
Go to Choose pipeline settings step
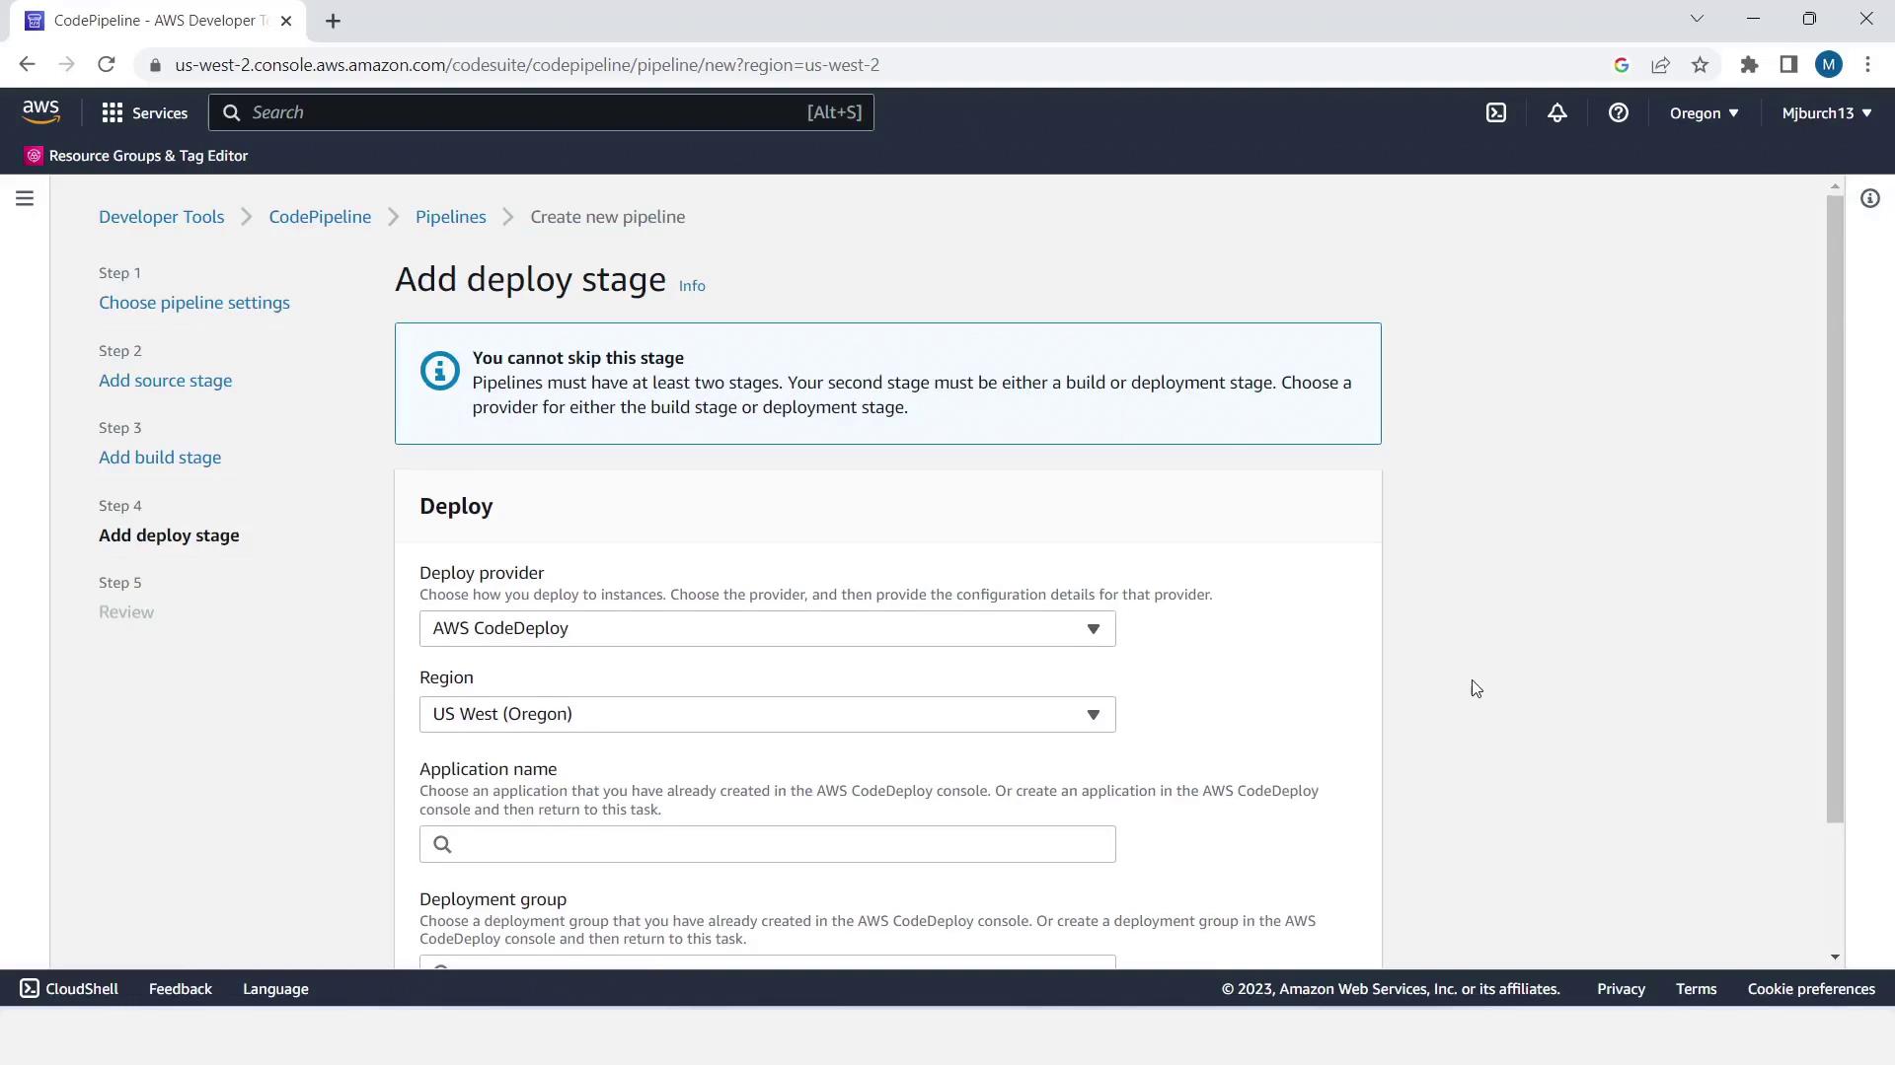click(x=194, y=303)
